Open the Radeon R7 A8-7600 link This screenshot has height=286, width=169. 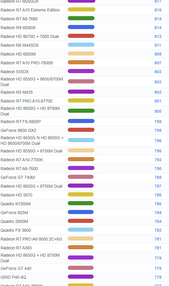point(19,169)
